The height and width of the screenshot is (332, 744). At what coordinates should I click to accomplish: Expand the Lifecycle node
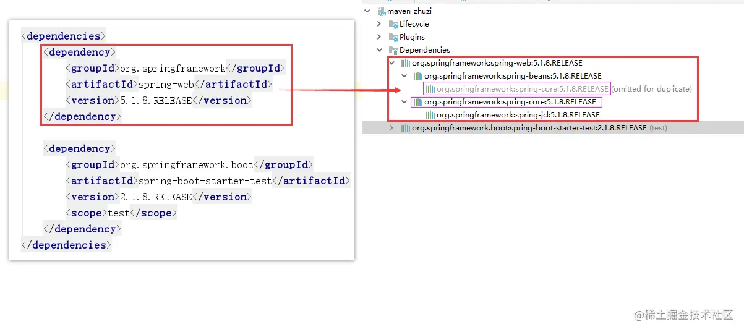pos(380,24)
